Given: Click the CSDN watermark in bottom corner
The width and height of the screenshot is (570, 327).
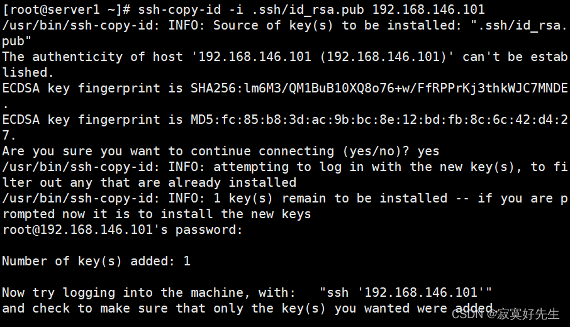Looking at the screenshot, I should [506, 314].
